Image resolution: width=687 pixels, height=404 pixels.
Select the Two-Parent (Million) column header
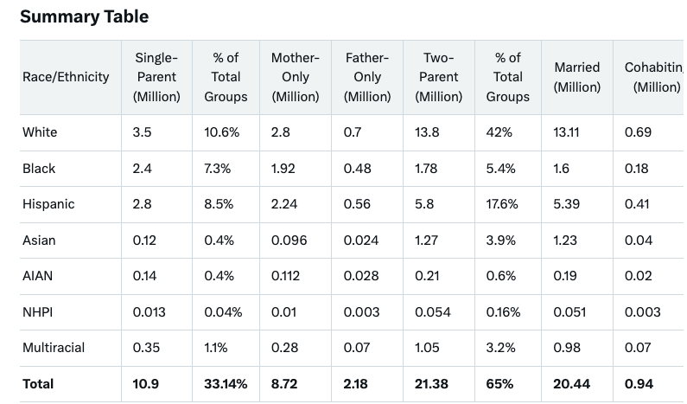point(438,77)
